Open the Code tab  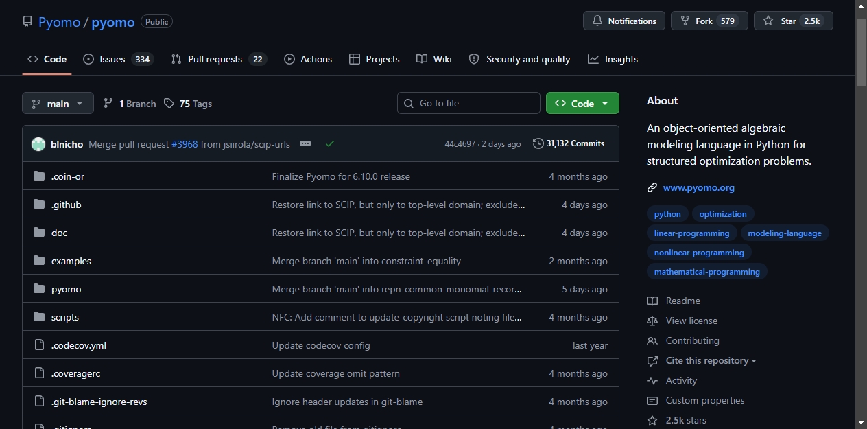coord(47,59)
